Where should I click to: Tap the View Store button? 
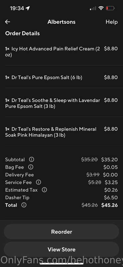pos(61,249)
